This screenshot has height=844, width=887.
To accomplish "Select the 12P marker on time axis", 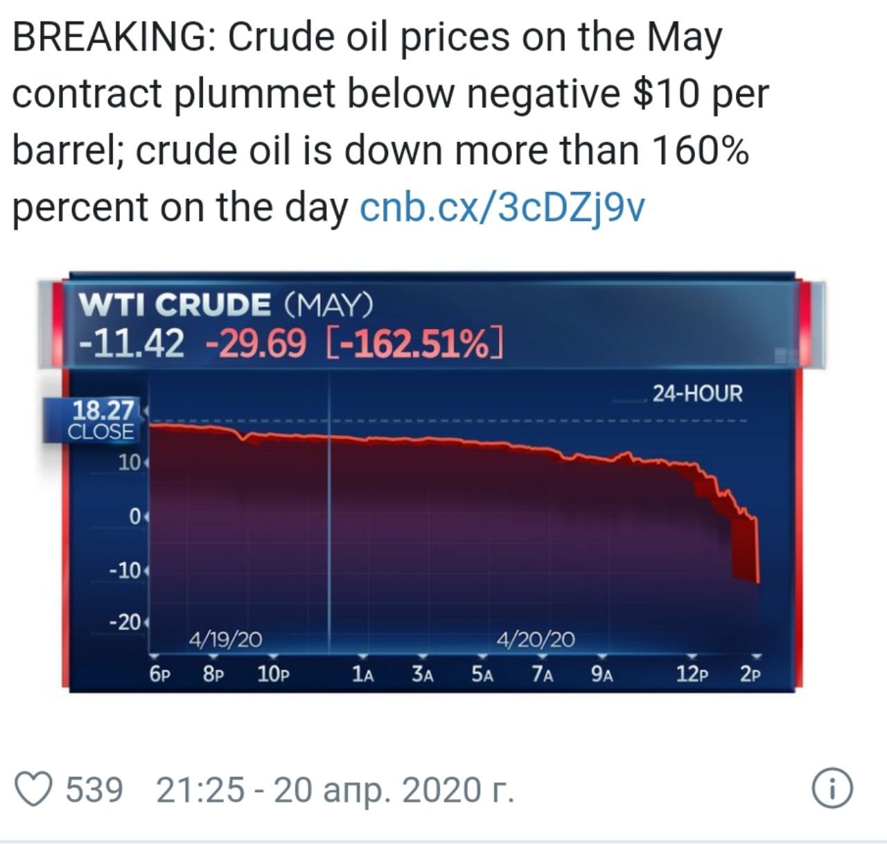I will pos(692,674).
